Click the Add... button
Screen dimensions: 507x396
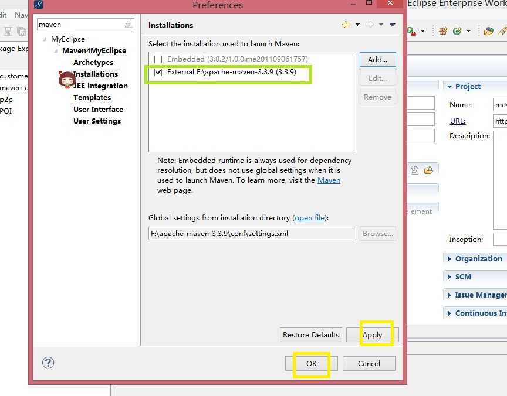coord(378,59)
